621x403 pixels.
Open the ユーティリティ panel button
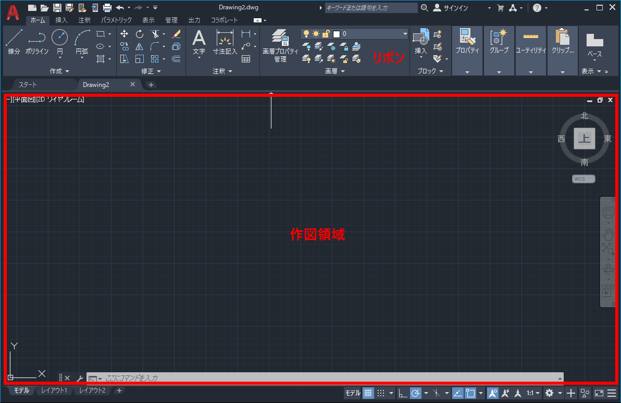[531, 51]
